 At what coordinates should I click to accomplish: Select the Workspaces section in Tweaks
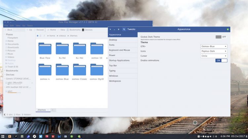123,81
